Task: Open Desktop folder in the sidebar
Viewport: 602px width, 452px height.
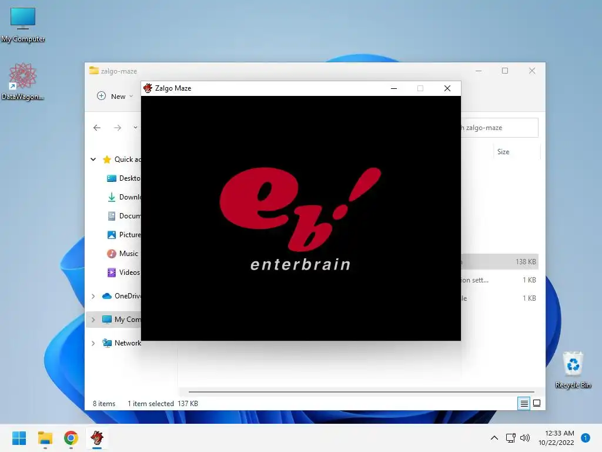Action: pyautogui.click(x=123, y=178)
